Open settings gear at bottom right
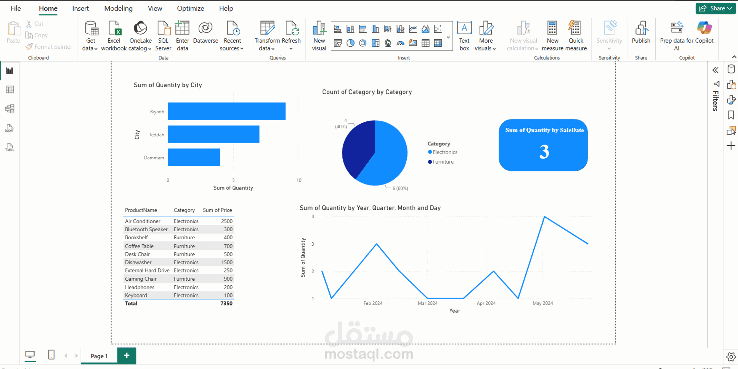 pyautogui.click(x=731, y=357)
